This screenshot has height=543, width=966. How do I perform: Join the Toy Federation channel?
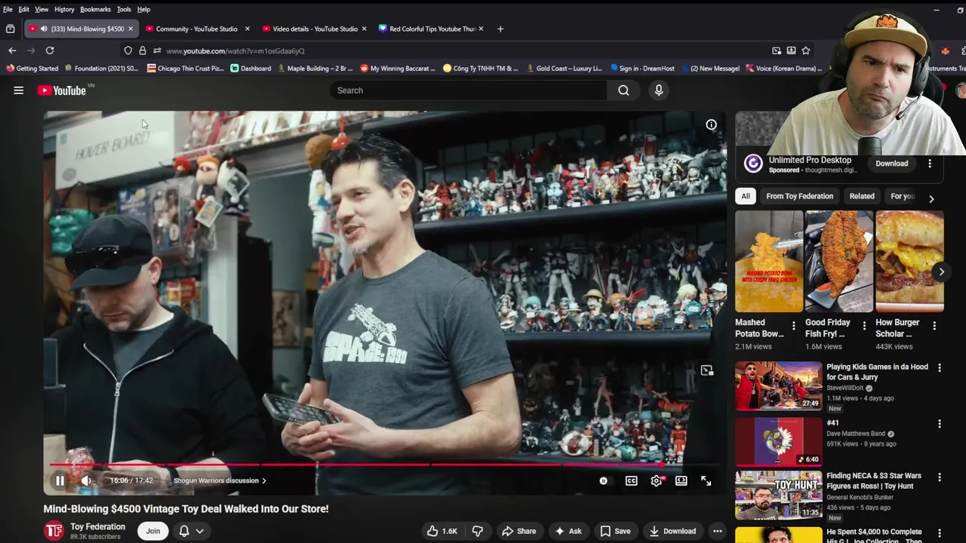(153, 531)
